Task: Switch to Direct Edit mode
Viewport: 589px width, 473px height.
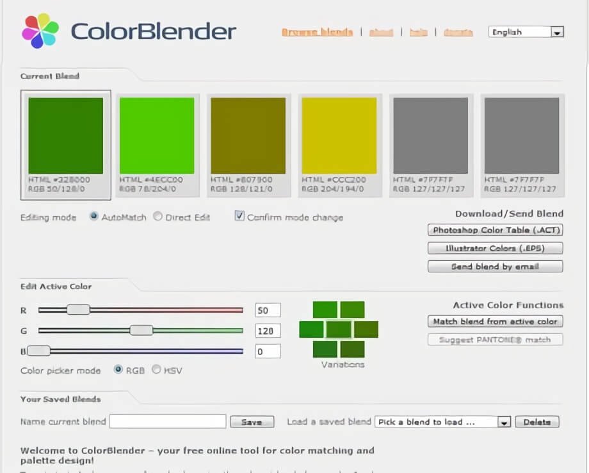Action: tap(157, 216)
